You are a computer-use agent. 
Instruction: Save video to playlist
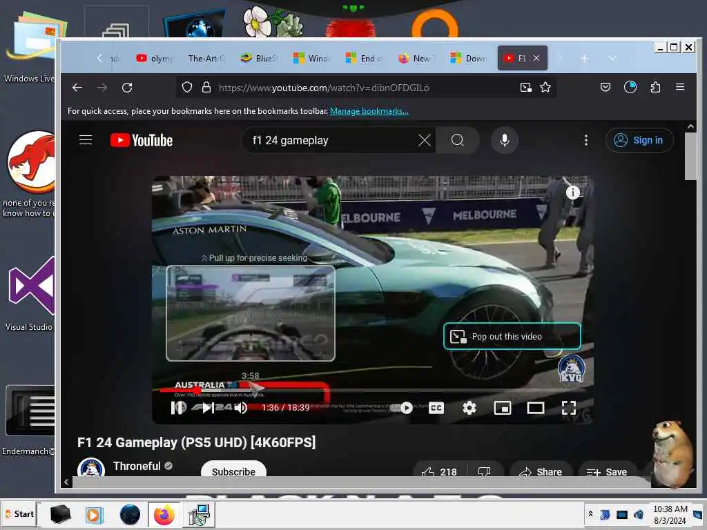point(607,471)
